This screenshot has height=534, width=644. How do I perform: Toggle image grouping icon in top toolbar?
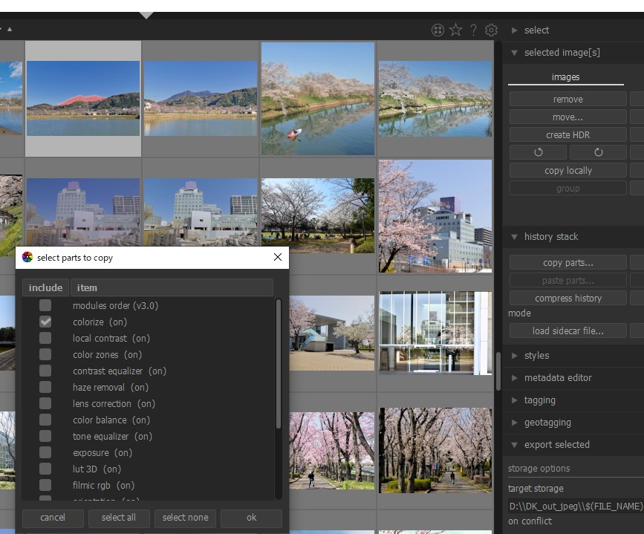click(x=438, y=30)
